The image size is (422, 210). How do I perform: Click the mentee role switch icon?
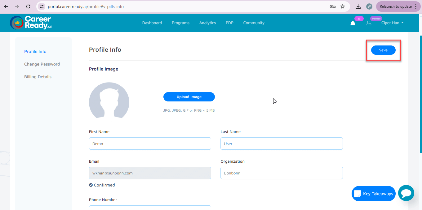[x=369, y=23]
